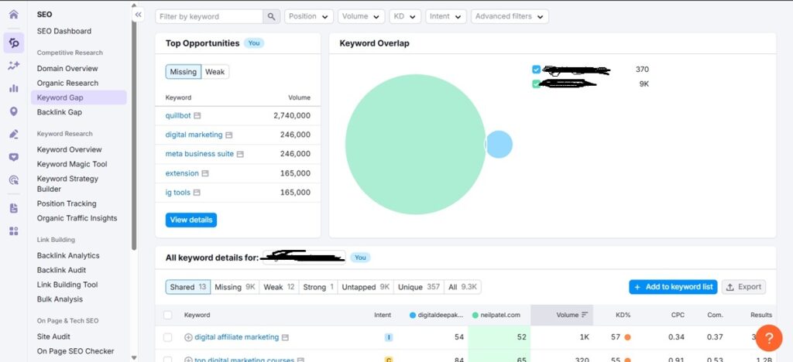793x362 pixels.
Task: Switch to the Unique 357 tab
Action: pos(419,287)
